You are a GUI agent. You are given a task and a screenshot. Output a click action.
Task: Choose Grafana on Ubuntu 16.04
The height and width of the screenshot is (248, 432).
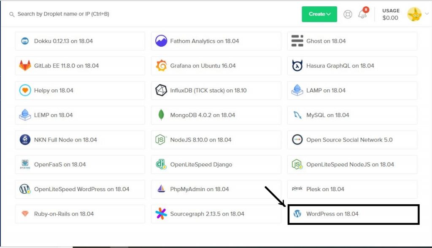tap(216, 66)
